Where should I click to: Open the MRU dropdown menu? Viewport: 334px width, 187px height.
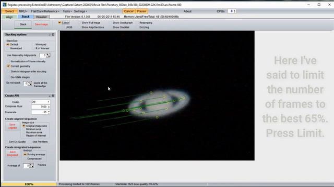click(23, 11)
